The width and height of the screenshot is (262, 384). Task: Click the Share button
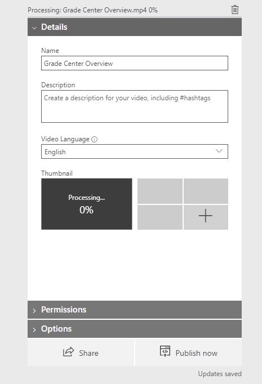click(x=81, y=352)
